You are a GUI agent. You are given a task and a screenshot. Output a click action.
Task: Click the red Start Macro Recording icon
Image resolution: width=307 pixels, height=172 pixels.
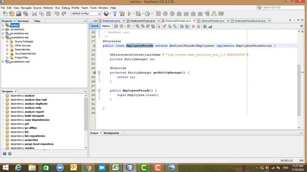click(x=193, y=26)
